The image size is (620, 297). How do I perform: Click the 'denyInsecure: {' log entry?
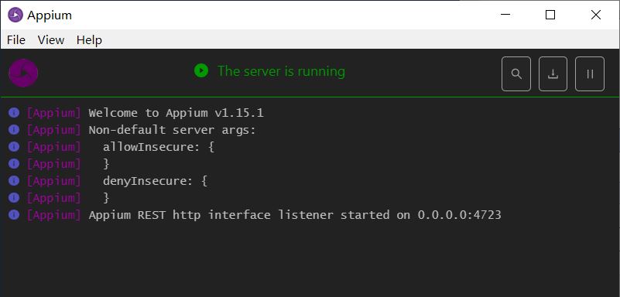(x=155, y=181)
